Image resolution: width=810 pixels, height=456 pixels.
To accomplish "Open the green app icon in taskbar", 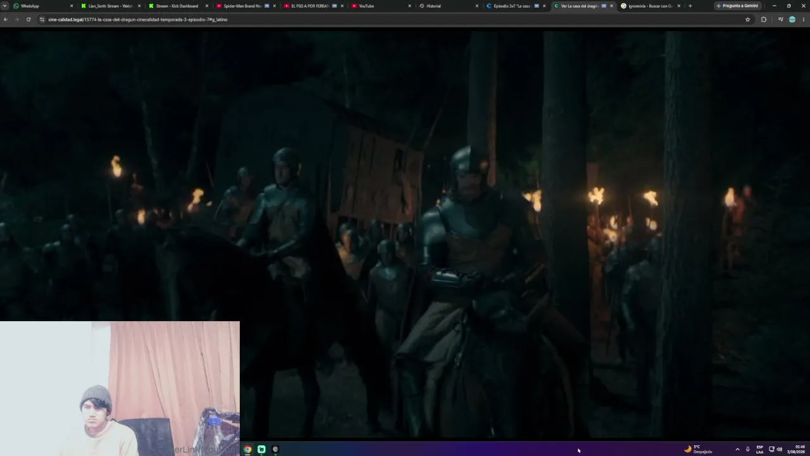I will (x=261, y=449).
